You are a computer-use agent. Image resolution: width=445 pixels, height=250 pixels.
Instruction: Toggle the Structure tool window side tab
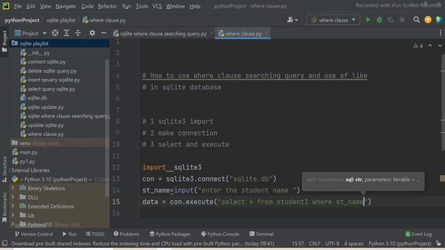[x=5, y=169]
